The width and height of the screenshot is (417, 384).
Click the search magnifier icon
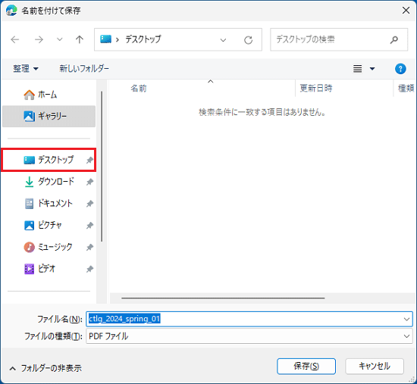click(x=393, y=40)
